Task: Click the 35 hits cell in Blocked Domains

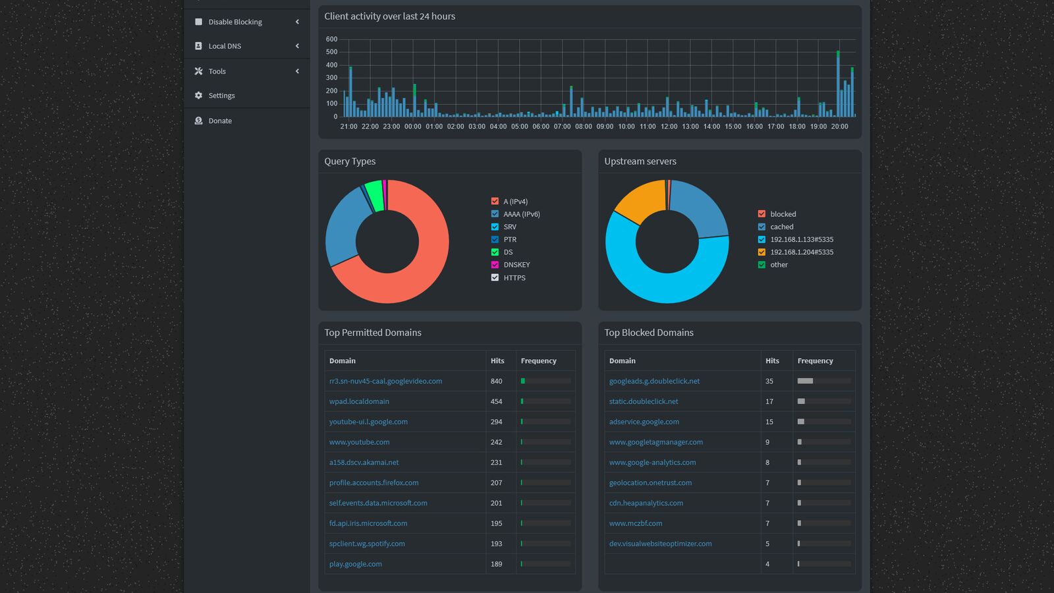Action: [777, 381]
